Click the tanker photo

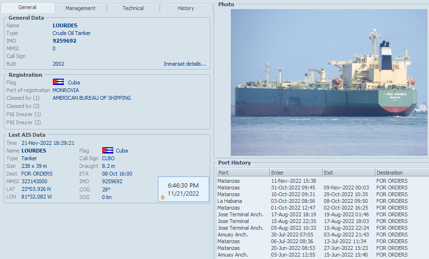click(329, 82)
